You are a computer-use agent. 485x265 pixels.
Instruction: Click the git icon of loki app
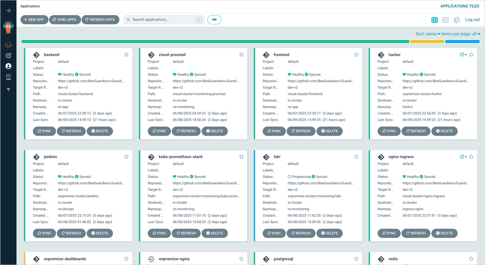(266, 157)
